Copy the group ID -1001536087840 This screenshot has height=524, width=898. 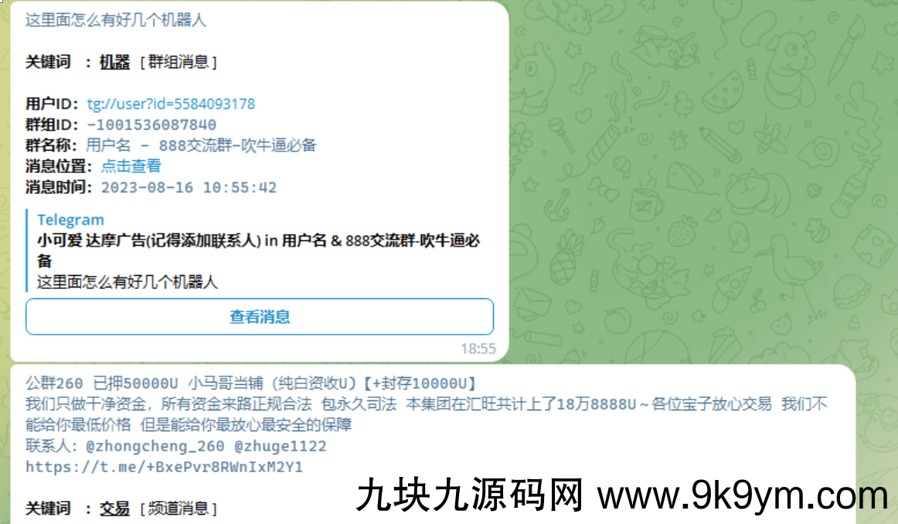(151, 125)
